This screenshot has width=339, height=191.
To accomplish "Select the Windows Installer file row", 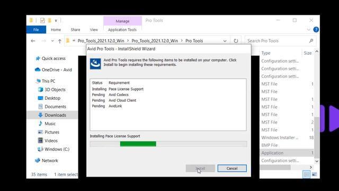I will tap(287, 137).
